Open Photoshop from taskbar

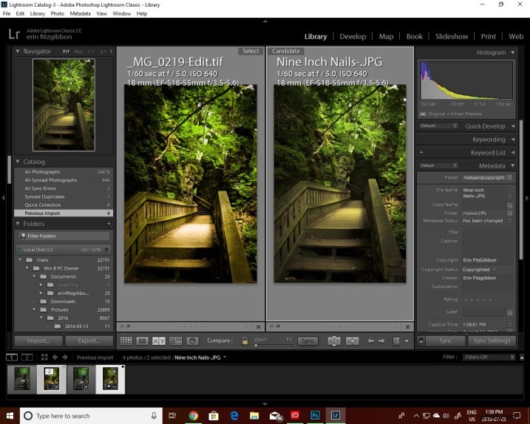(315, 416)
